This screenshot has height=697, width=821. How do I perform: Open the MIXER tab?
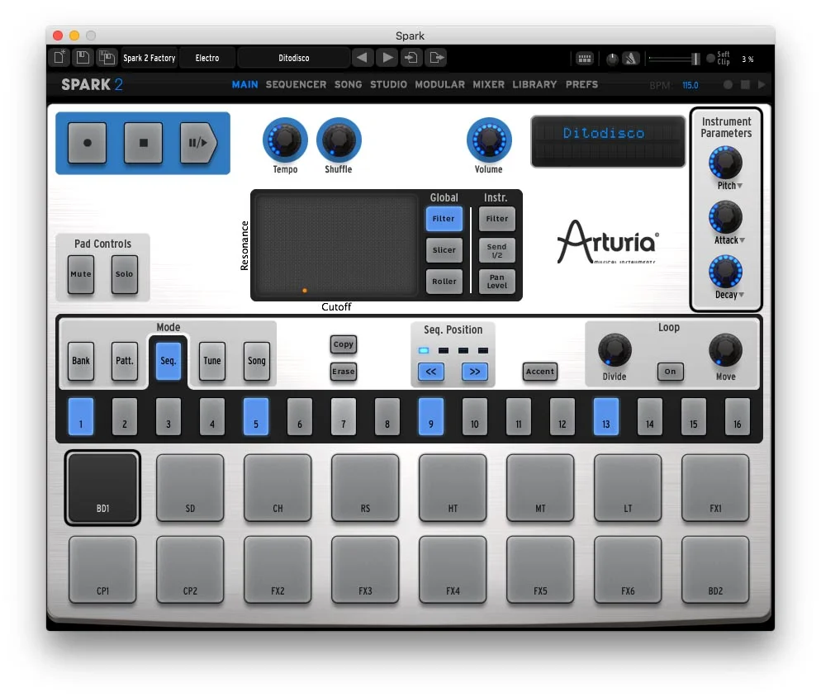(488, 84)
